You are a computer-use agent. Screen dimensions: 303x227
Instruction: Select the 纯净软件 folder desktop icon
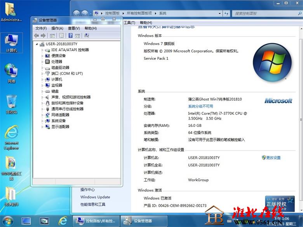pos(11,196)
